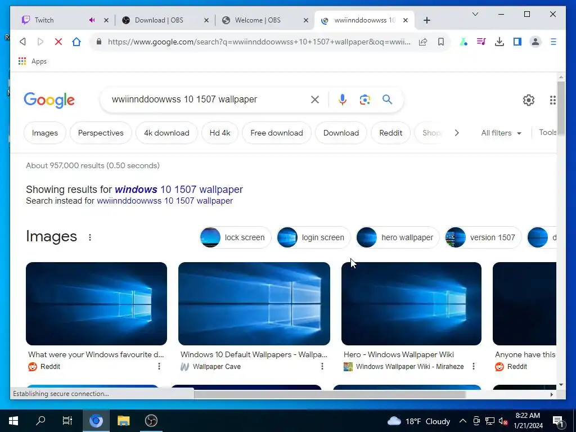Select the login screen image chip
The height and width of the screenshot is (432, 576).
click(x=314, y=237)
